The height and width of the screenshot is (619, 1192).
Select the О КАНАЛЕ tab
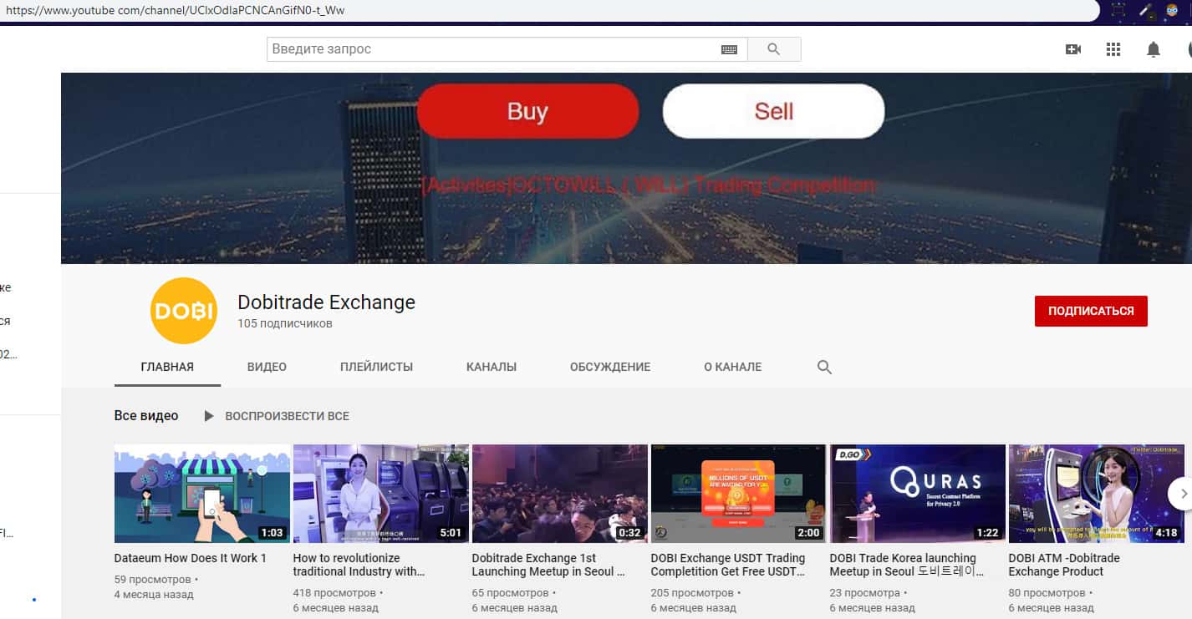coord(732,367)
